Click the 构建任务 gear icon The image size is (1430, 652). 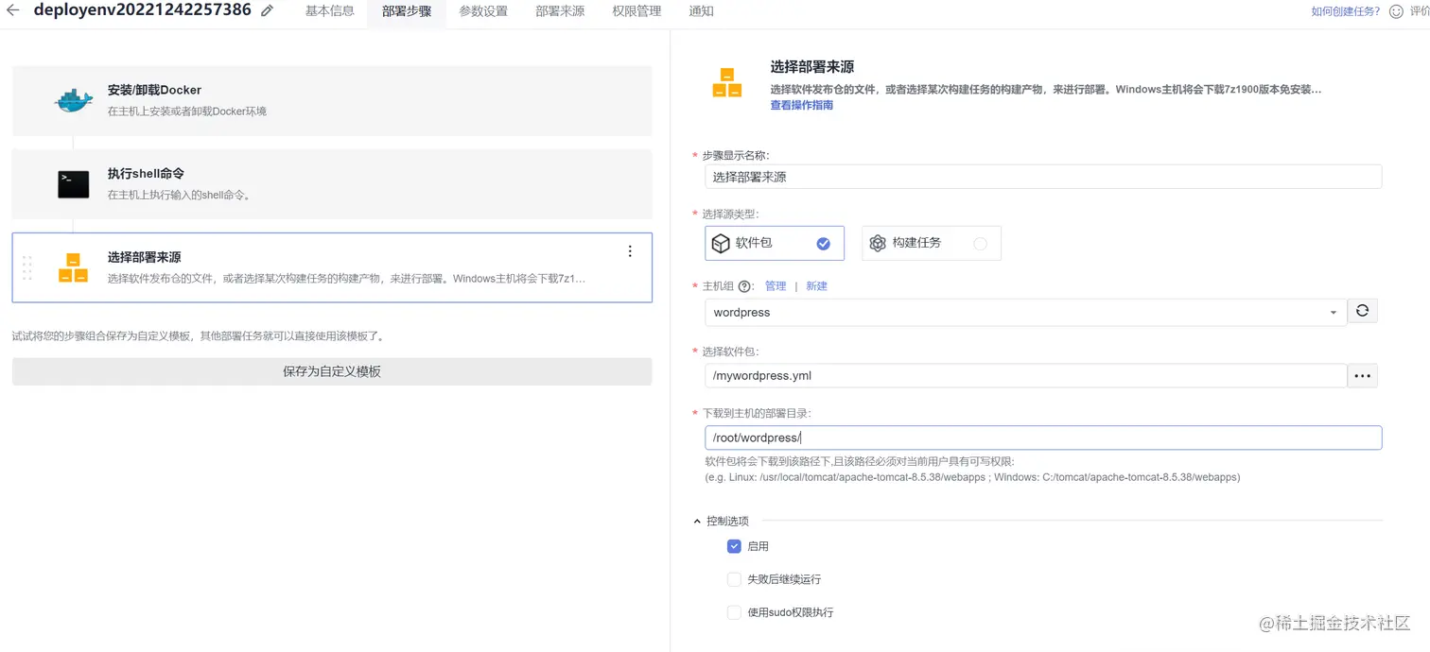pos(878,244)
